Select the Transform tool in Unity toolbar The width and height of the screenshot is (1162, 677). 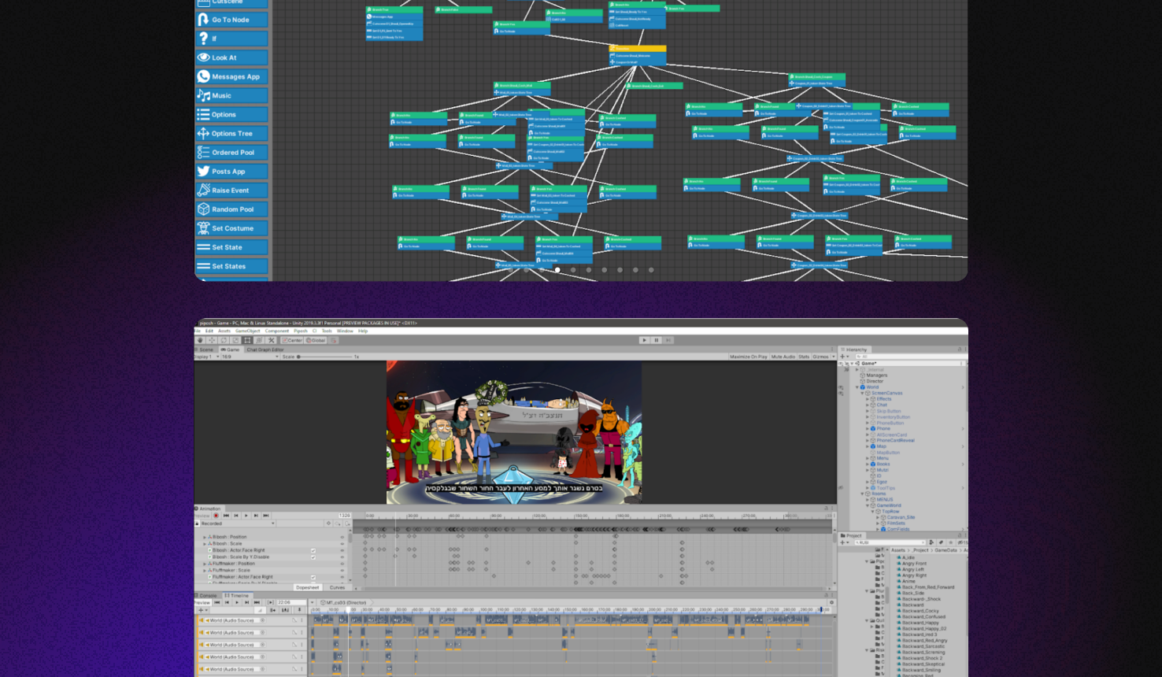pos(259,340)
